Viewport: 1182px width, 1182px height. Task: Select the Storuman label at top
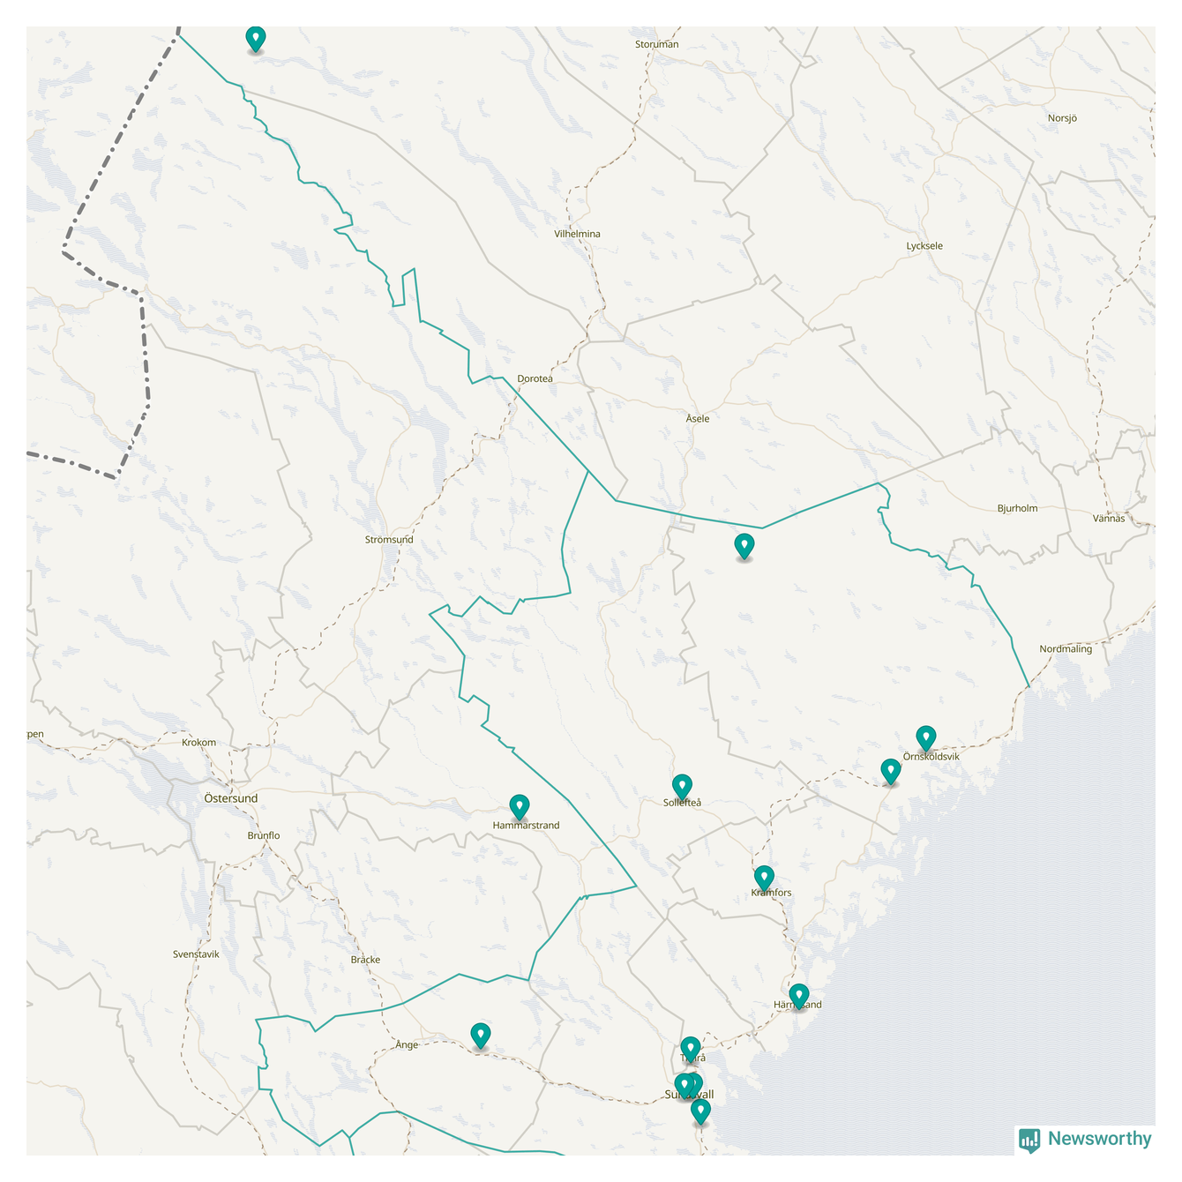click(x=657, y=44)
